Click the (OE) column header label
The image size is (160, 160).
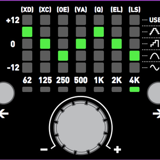tap(63, 10)
